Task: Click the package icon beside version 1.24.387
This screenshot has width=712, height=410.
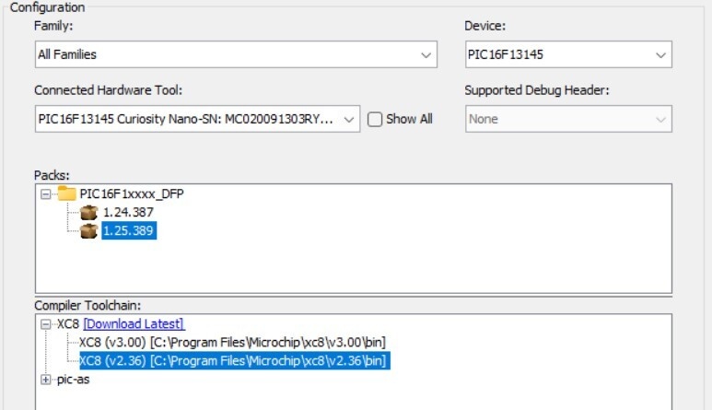Action: [x=88, y=213]
